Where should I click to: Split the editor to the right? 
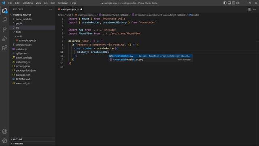point(249,9)
